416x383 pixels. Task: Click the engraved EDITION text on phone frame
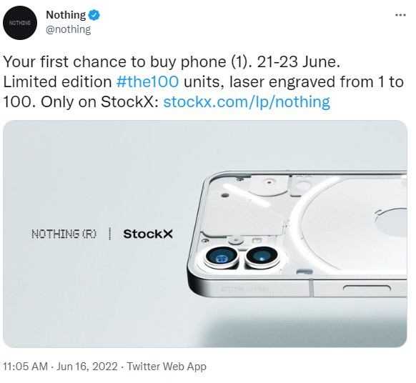point(245,289)
